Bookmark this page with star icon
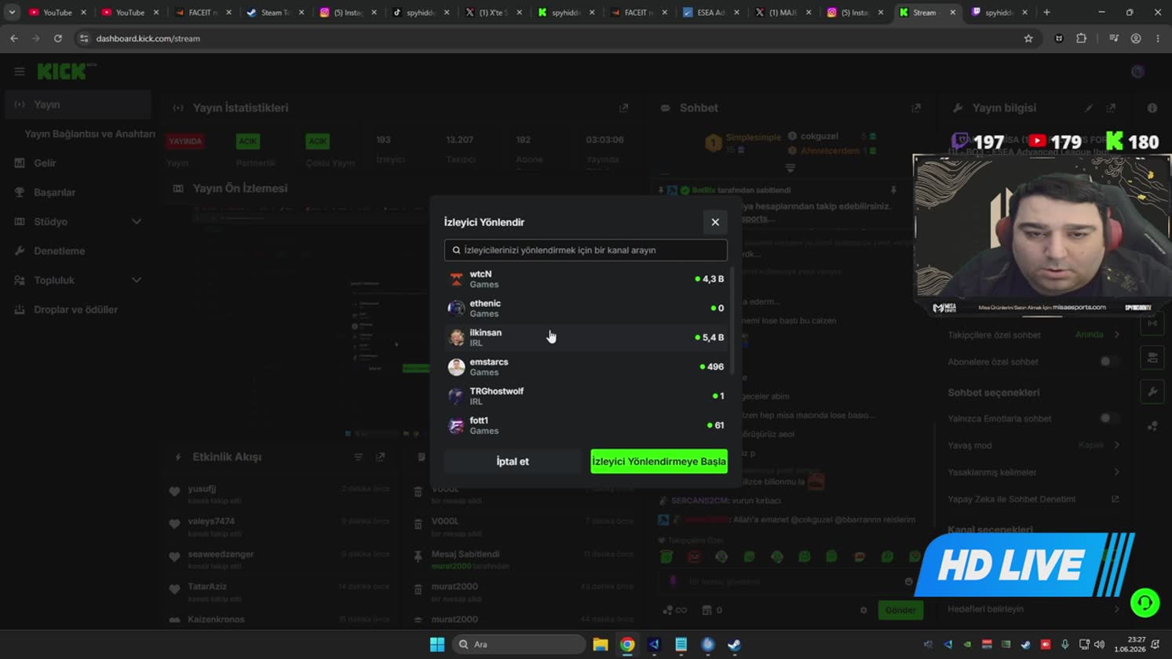 tap(1028, 38)
